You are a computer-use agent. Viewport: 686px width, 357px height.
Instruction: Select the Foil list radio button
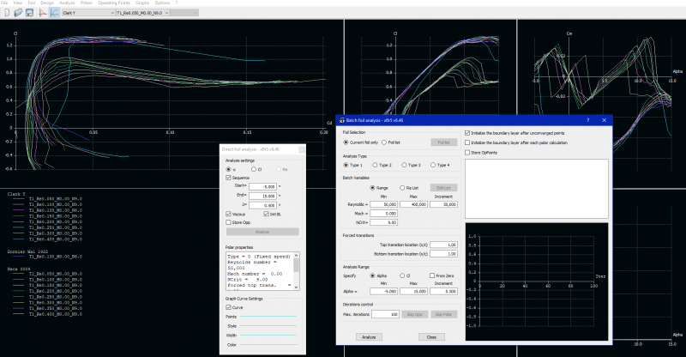[x=386, y=142]
